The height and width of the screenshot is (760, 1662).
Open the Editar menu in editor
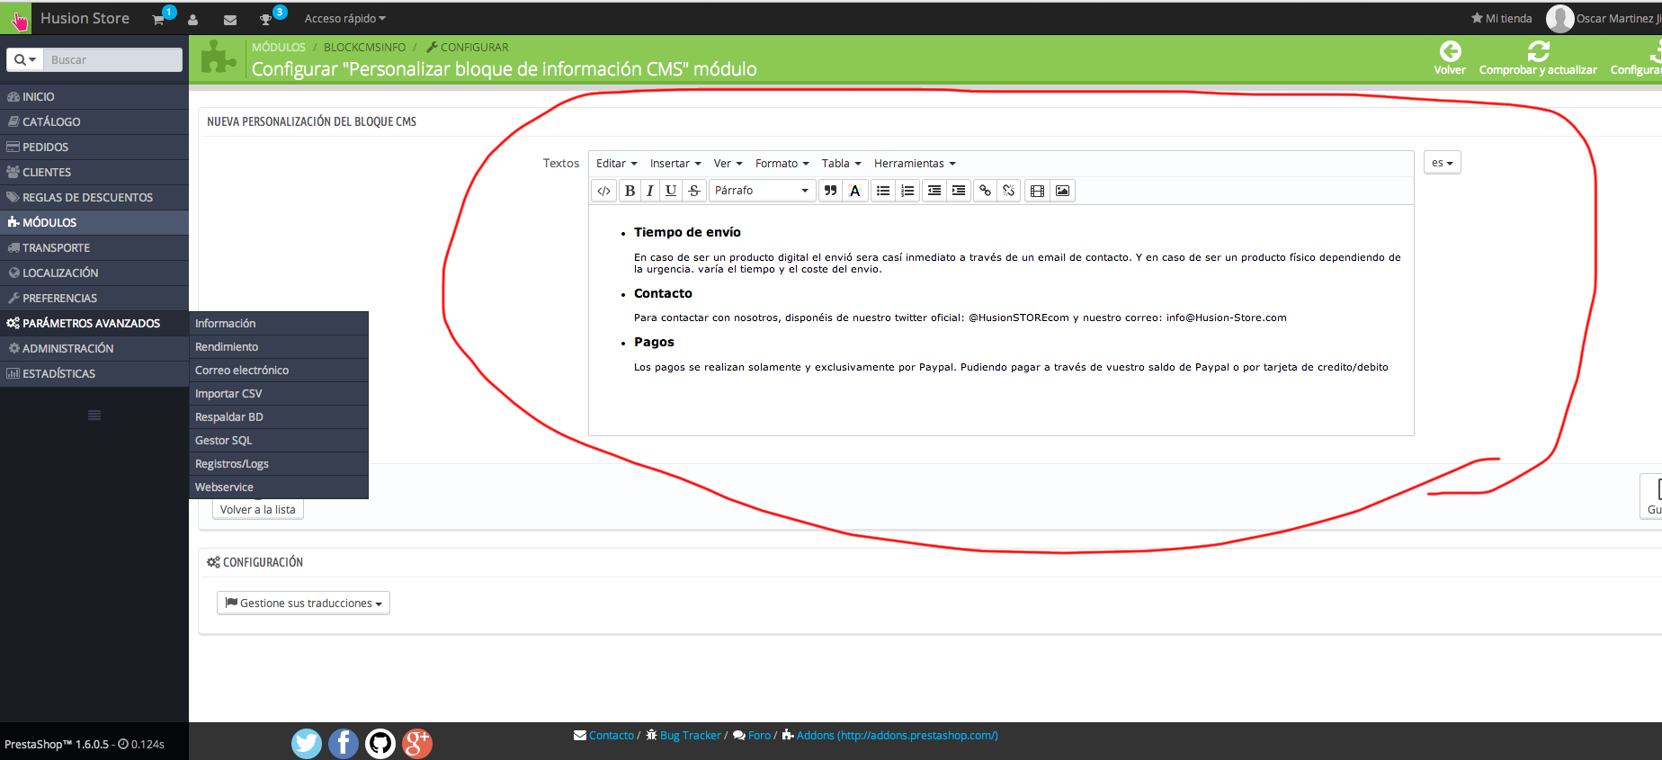[616, 164]
